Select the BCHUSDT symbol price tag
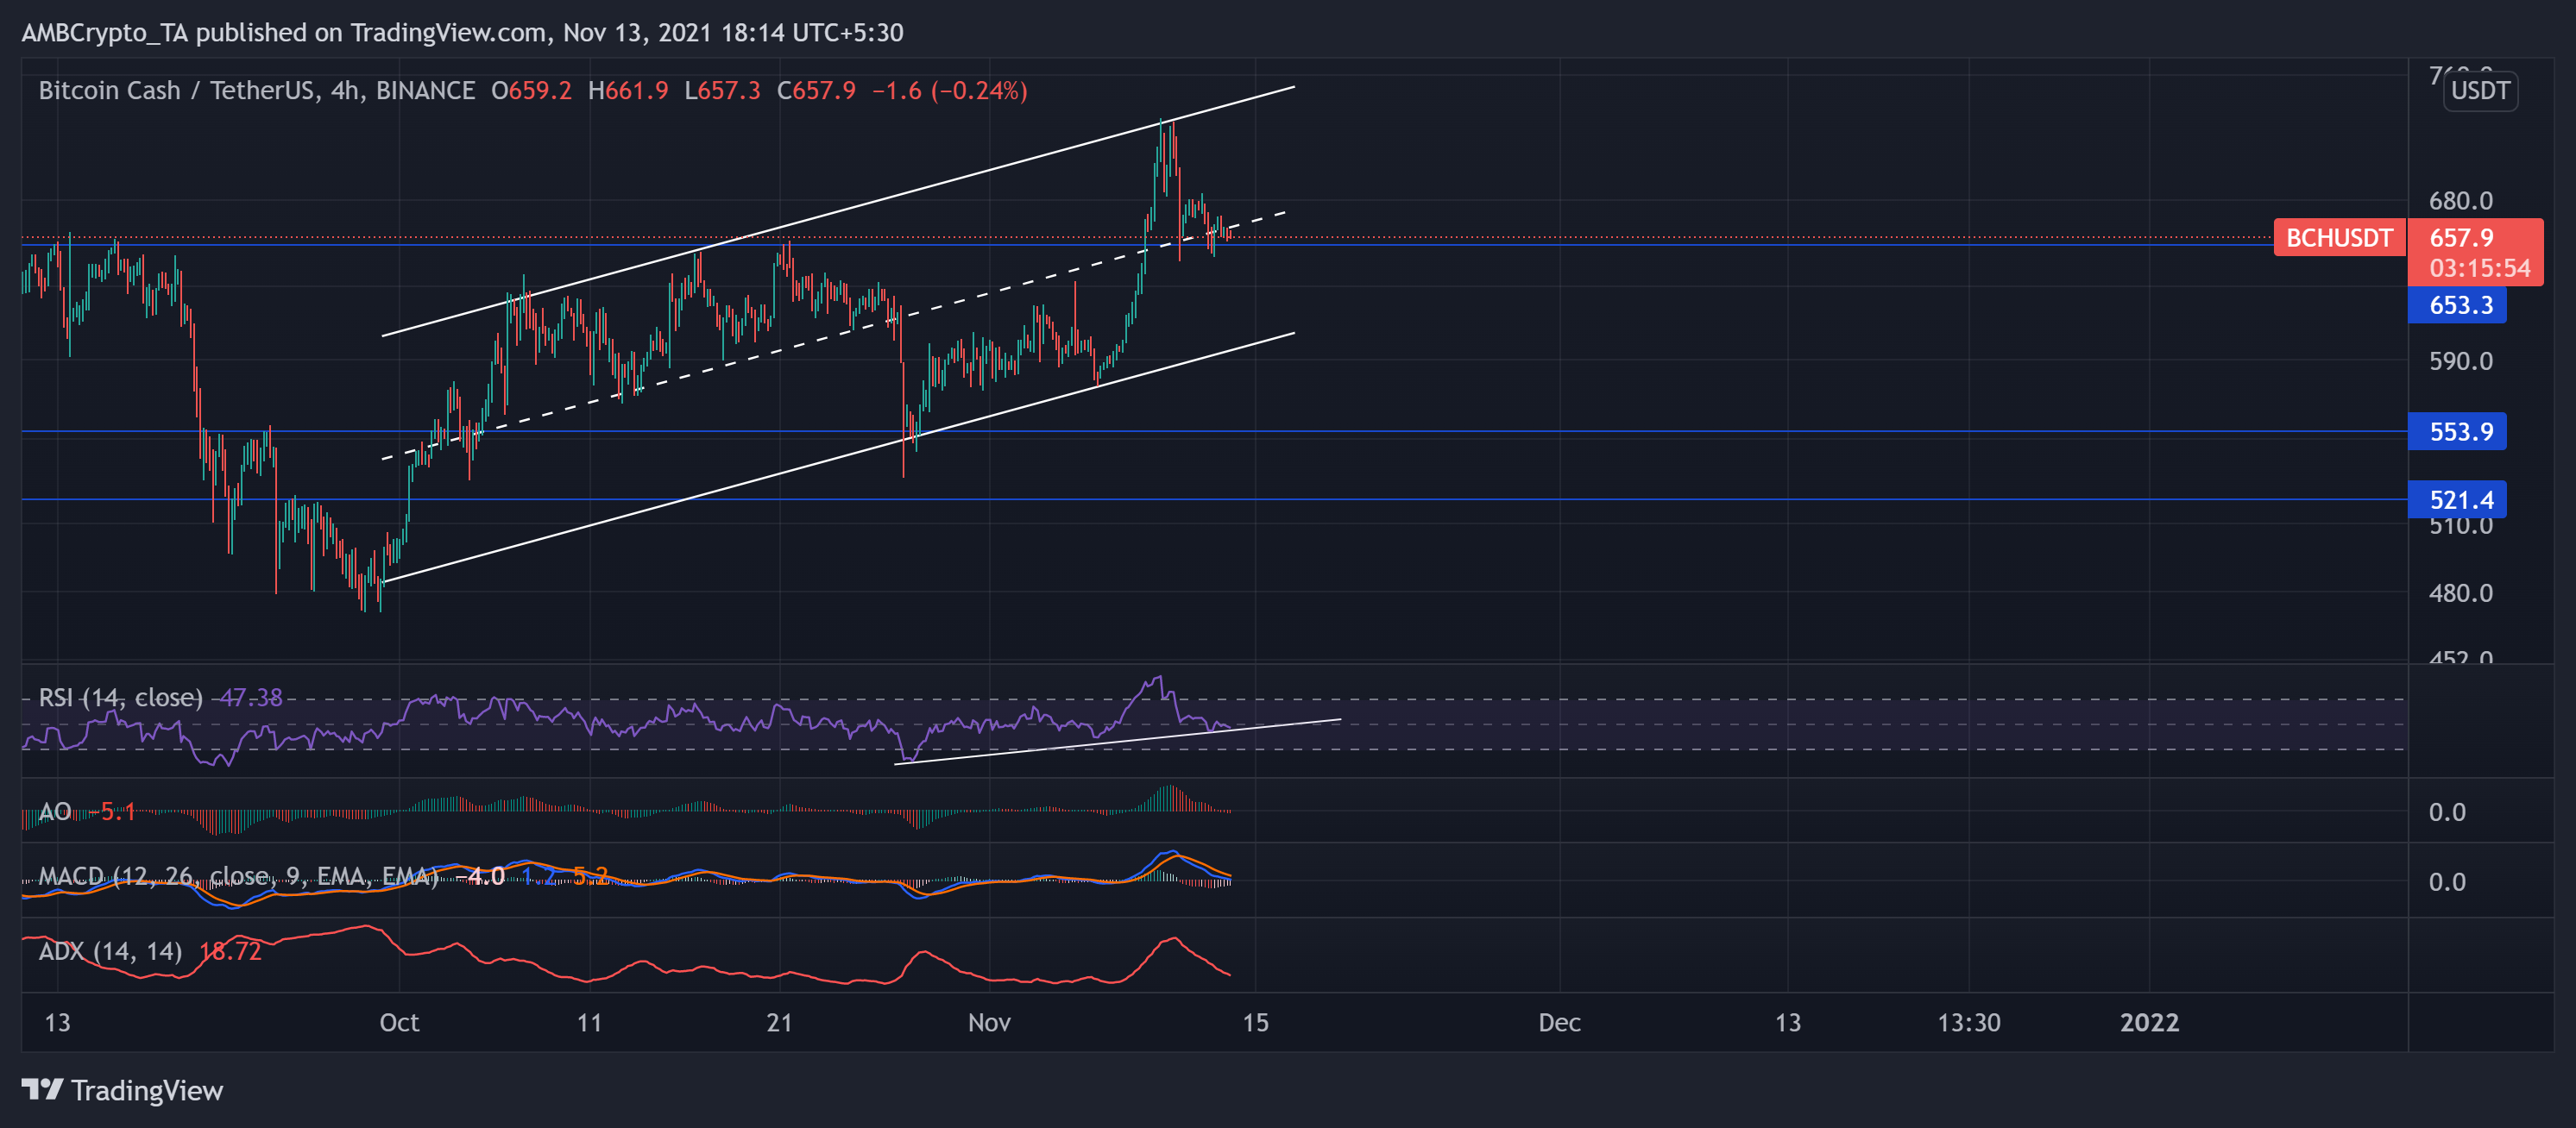Viewport: 2576px width, 1128px height. point(2339,238)
